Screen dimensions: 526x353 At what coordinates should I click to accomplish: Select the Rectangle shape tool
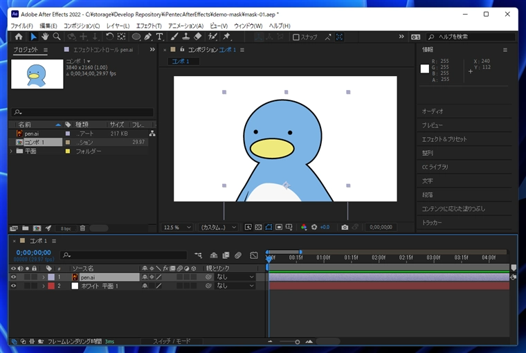136,37
